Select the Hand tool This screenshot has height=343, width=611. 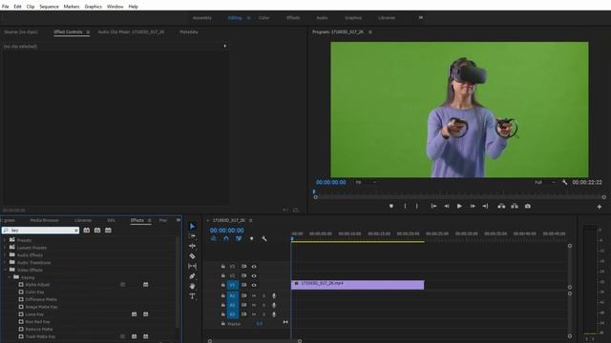pos(192,286)
